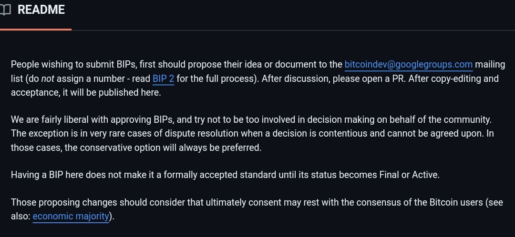Image resolution: width=515 pixels, height=237 pixels.
Task: Follow the BIP 2 link
Action: pyautogui.click(x=163, y=79)
